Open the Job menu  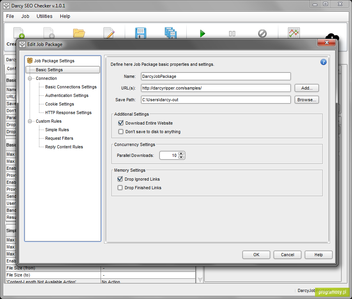25,16
